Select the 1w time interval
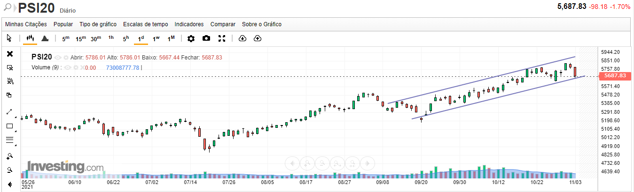Screen dimensions: 634x192 coord(156,38)
